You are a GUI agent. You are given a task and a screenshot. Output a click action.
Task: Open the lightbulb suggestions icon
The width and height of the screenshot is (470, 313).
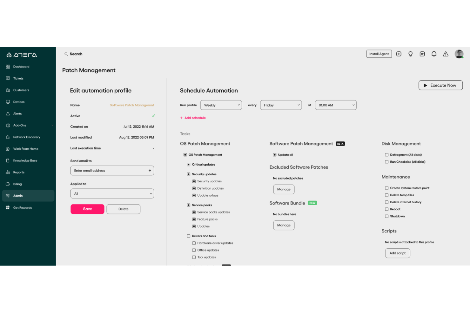410,54
